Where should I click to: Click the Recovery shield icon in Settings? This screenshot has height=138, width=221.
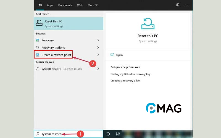click(38, 40)
